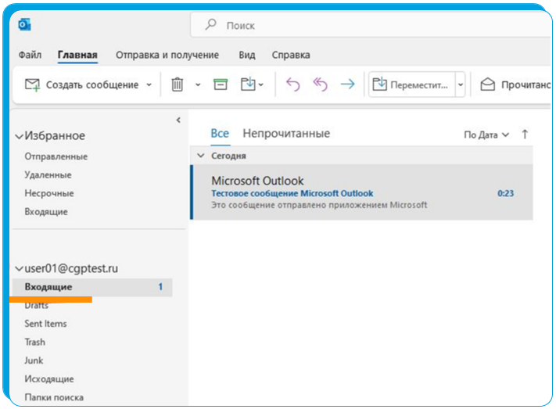Open Папки поиска folder
This screenshot has width=556, height=409.
click(54, 397)
